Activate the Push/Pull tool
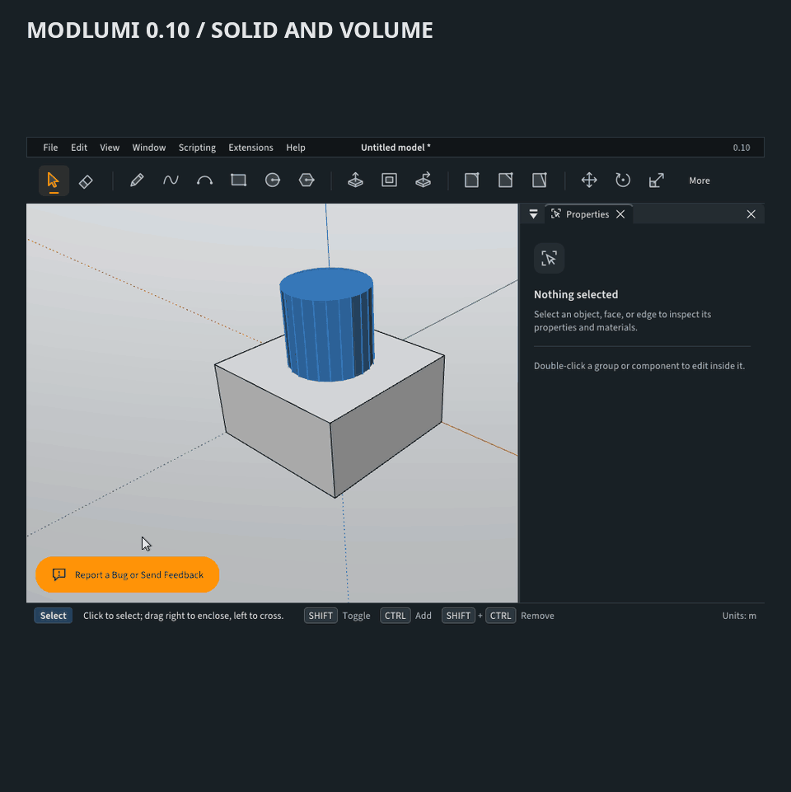The width and height of the screenshot is (791, 792). click(355, 180)
